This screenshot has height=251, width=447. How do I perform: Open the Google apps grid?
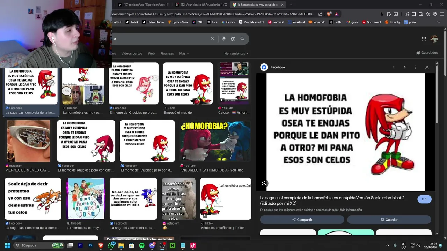click(x=424, y=39)
